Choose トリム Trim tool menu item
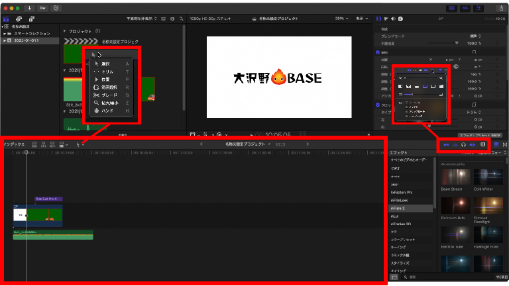This screenshot has width=509, height=286. (x=111, y=71)
